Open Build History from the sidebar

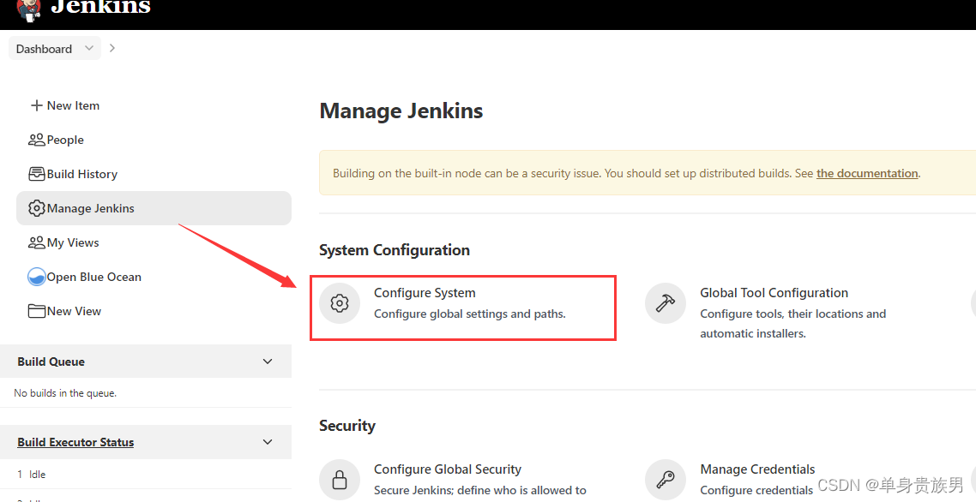pos(81,174)
